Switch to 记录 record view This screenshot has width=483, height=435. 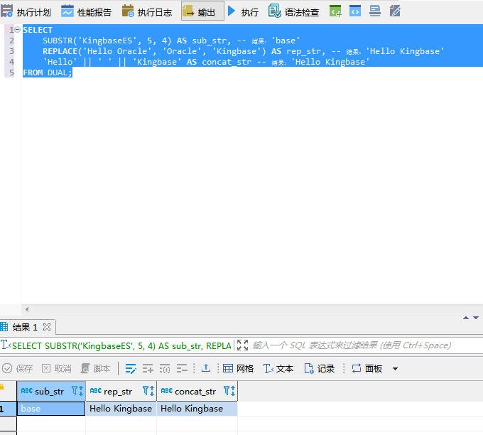(x=320, y=369)
